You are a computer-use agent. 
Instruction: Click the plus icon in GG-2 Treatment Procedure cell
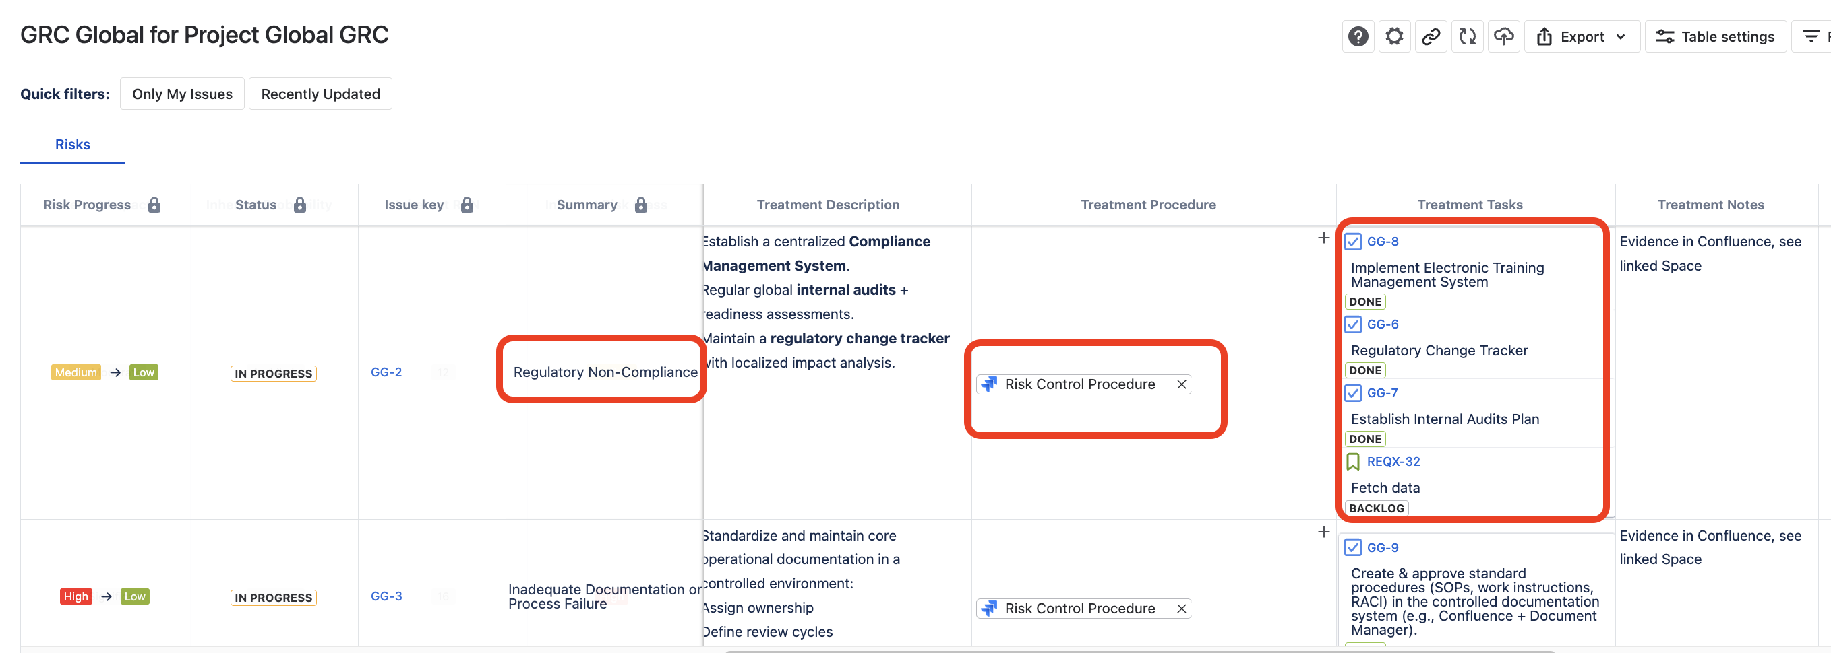(1323, 238)
